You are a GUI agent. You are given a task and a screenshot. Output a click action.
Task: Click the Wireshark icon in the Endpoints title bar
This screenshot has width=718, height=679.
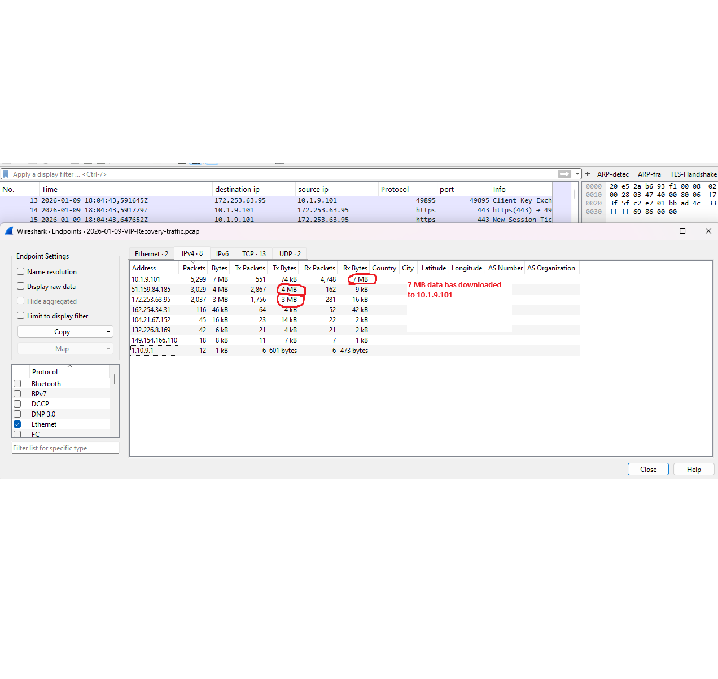8,231
